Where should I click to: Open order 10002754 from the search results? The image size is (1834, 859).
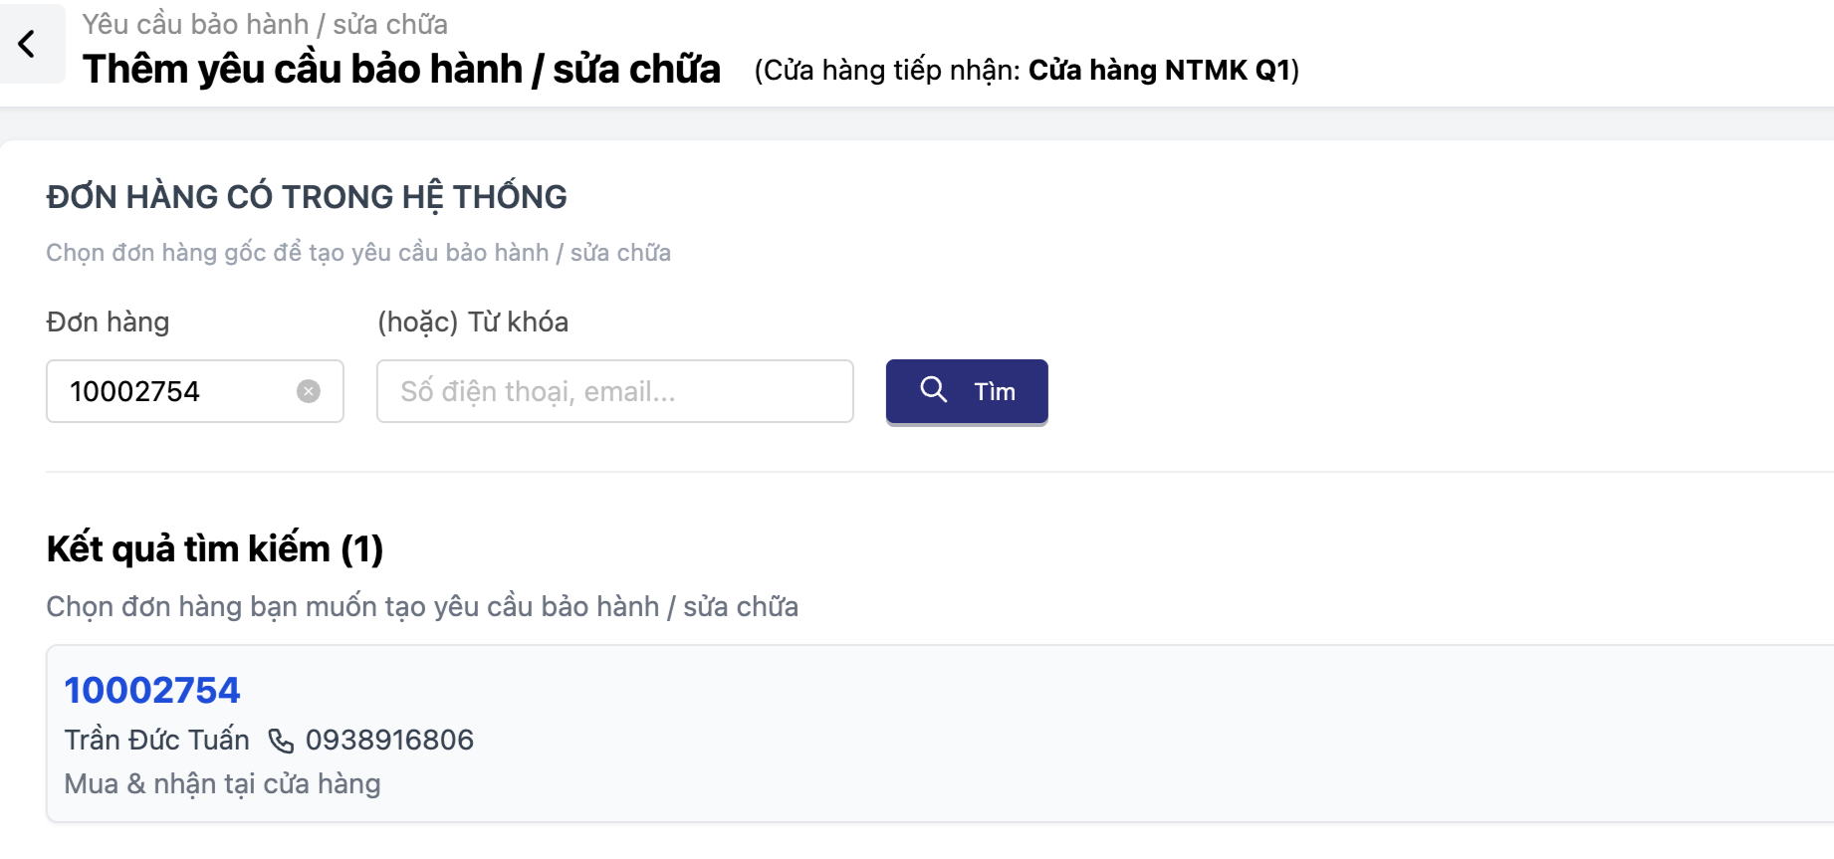152,690
